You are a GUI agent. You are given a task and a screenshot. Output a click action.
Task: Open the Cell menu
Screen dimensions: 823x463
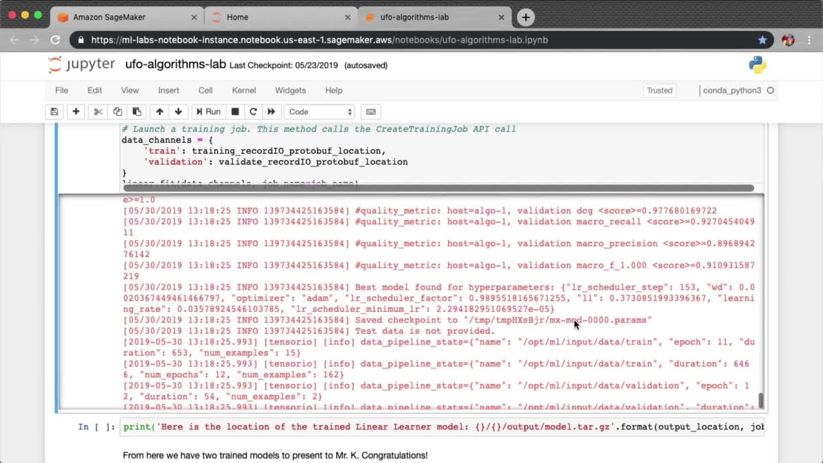[205, 90]
